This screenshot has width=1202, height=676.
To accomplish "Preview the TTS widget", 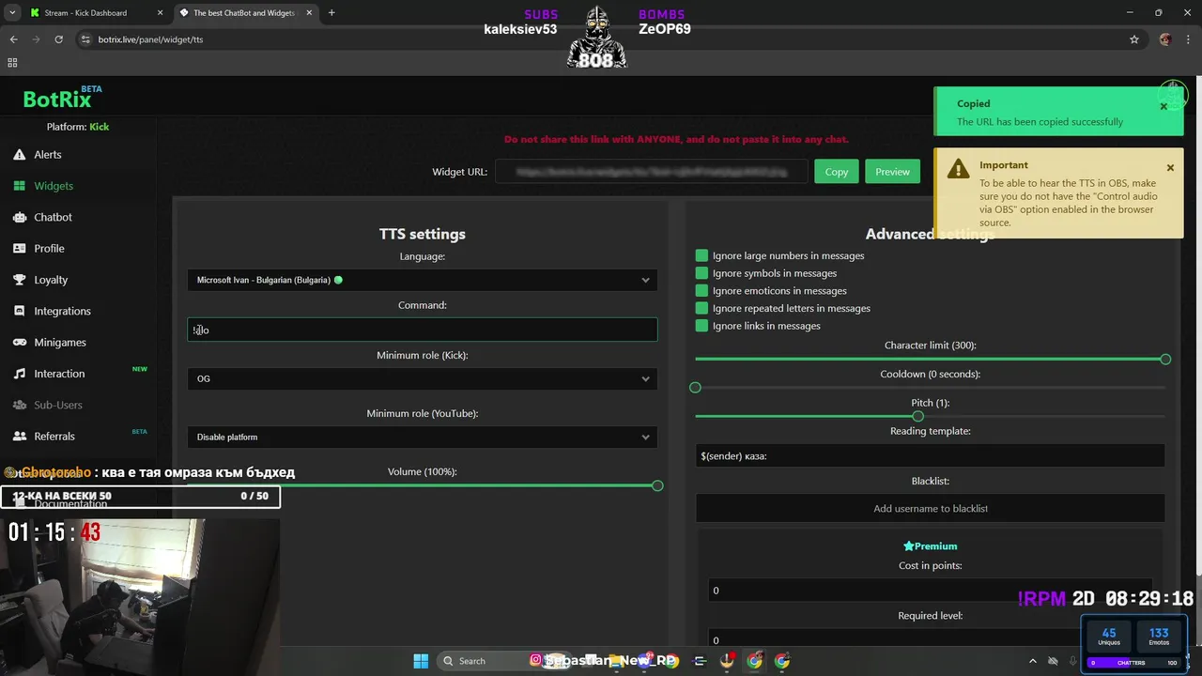I will [892, 172].
